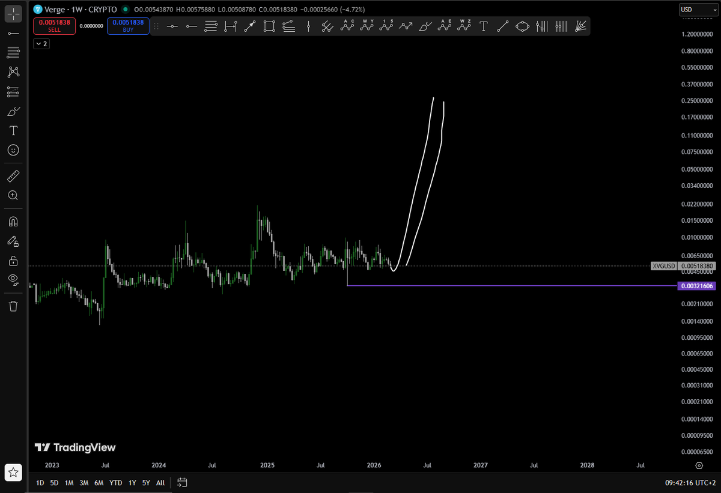The width and height of the screenshot is (721, 493).
Task: Select the Text tool in favorites toolbar
Action: click(484, 26)
